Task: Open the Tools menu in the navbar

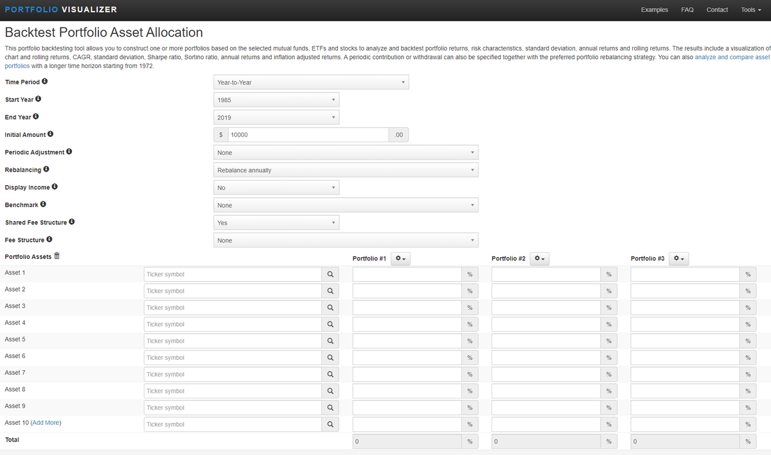Action: 750,10
